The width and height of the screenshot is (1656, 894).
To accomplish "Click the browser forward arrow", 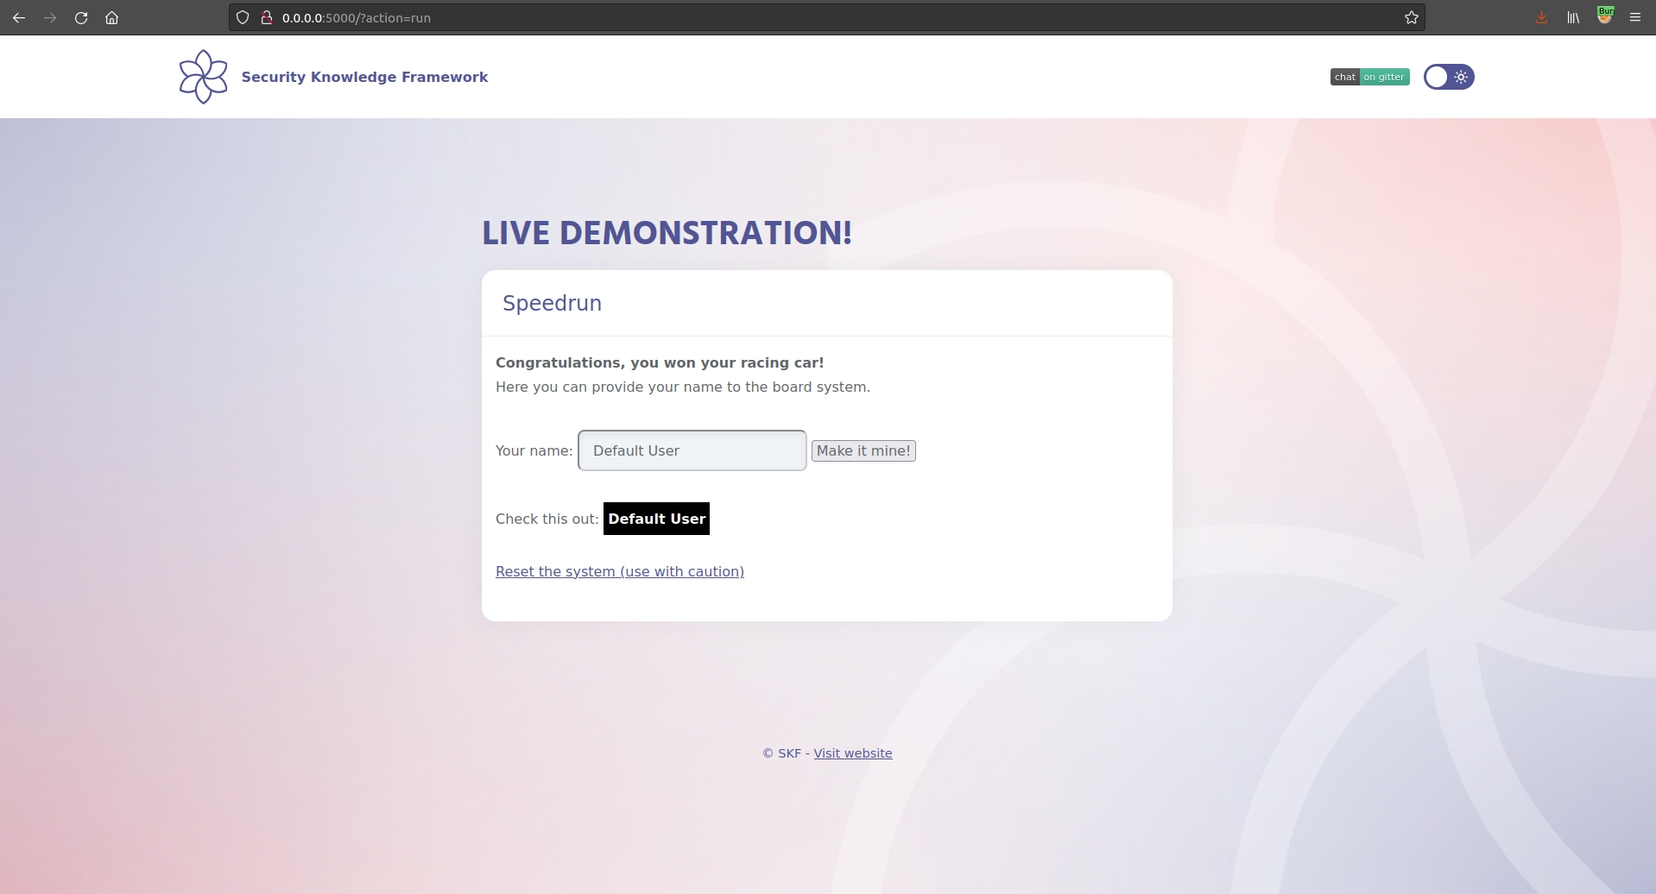I will 50,17.
